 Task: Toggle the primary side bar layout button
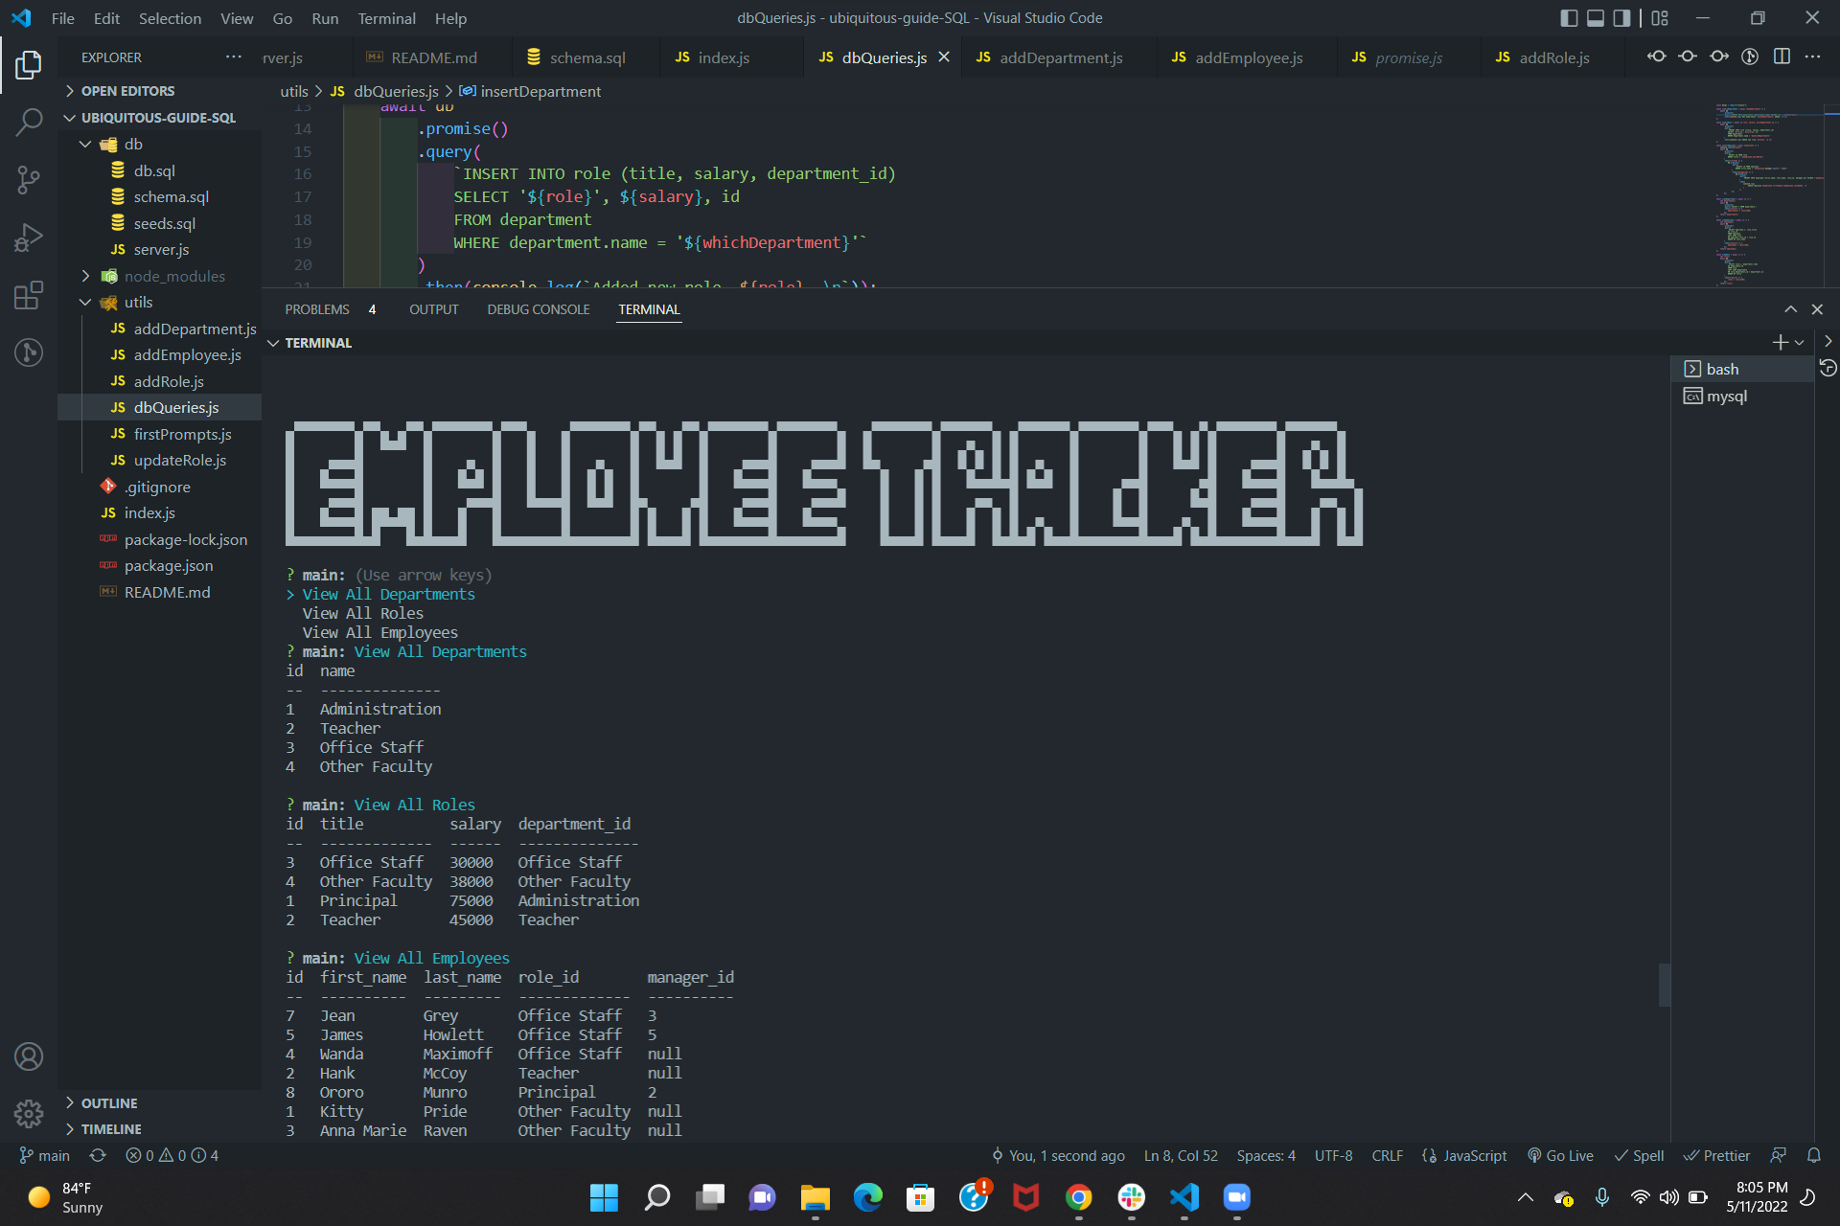coord(1569,18)
